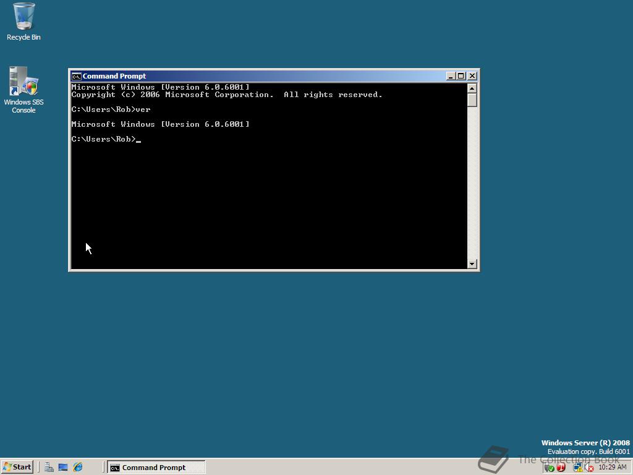Click the Show Desktop quick launch icon
The image size is (633, 475).
[63, 468]
